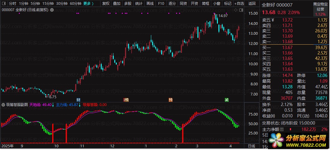
Task: Click the 跌停 value 12.06
Action: (322, 75)
